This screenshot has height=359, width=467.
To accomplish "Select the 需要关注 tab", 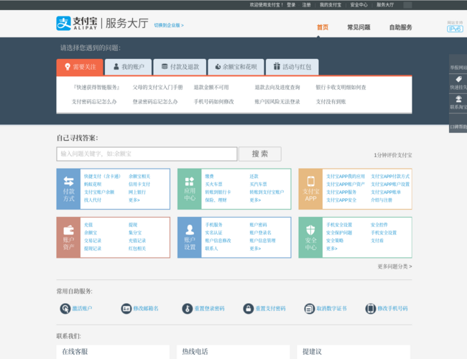I will point(80,67).
